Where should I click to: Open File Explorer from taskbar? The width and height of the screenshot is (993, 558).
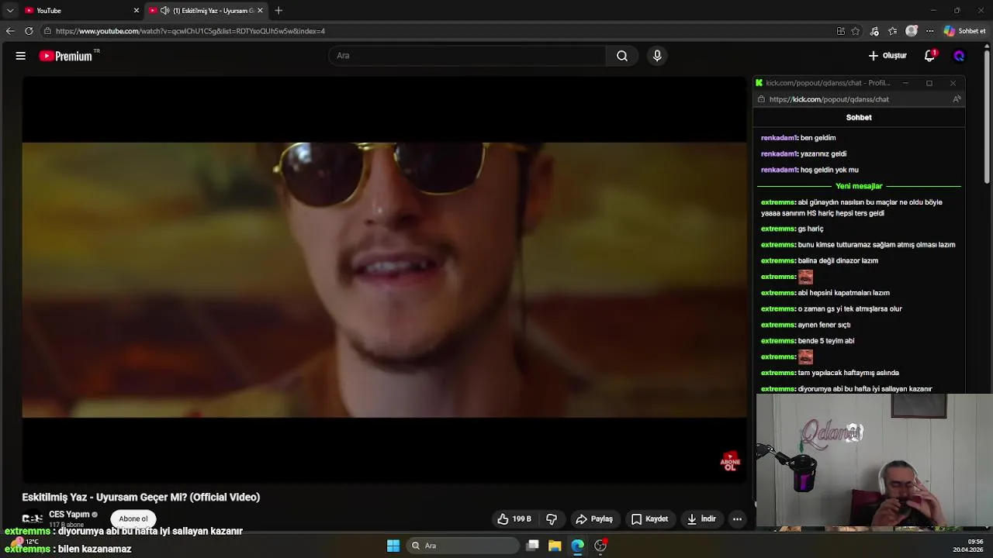pyautogui.click(x=555, y=546)
